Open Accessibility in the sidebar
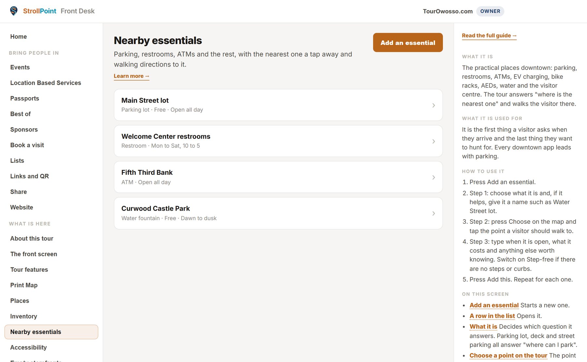 [51, 347]
